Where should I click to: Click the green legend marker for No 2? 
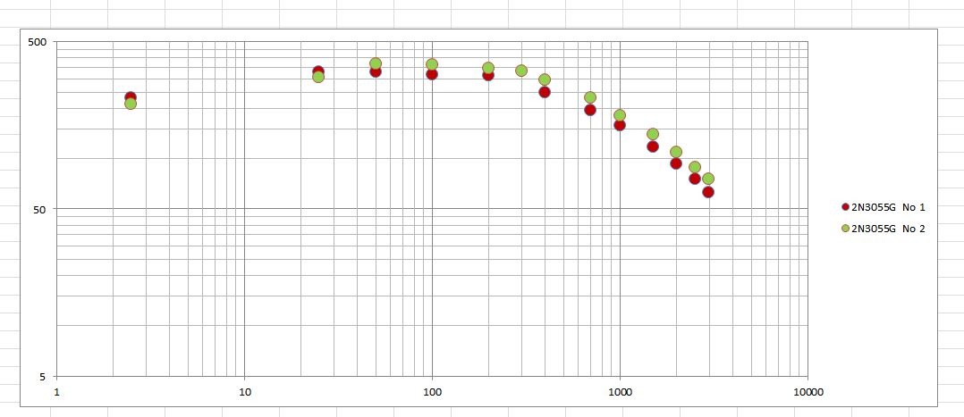[x=845, y=229]
